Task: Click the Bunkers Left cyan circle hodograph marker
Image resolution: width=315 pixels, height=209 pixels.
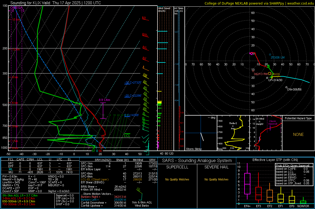Action: pyautogui.click(x=270, y=55)
